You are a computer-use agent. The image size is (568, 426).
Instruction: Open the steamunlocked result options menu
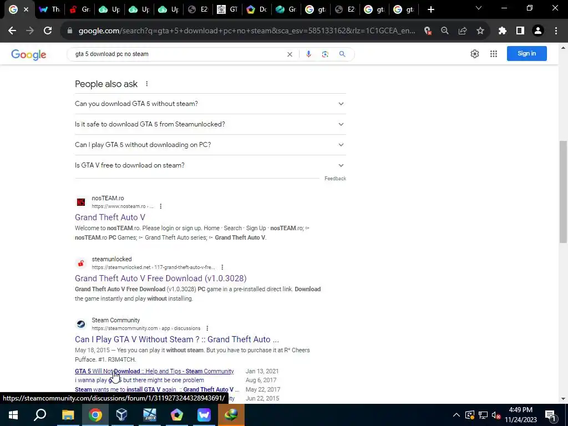coord(222,267)
